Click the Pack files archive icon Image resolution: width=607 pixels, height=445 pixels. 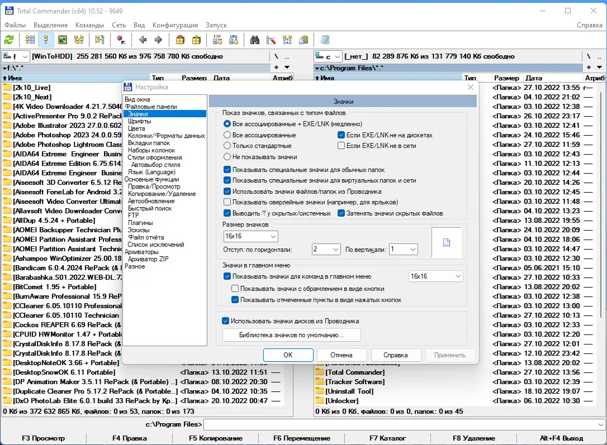(180, 40)
